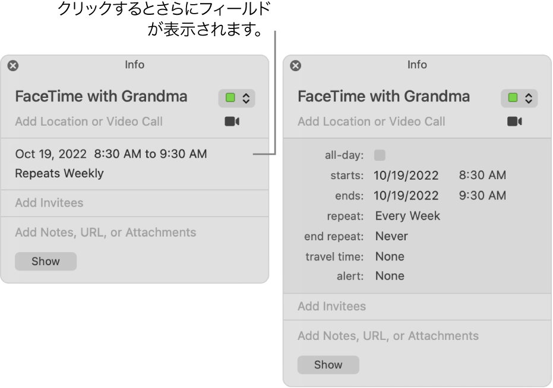The width and height of the screenshot is (553, 388).
Task: Click video camera icon in left Info window
Action: [232, 122]
